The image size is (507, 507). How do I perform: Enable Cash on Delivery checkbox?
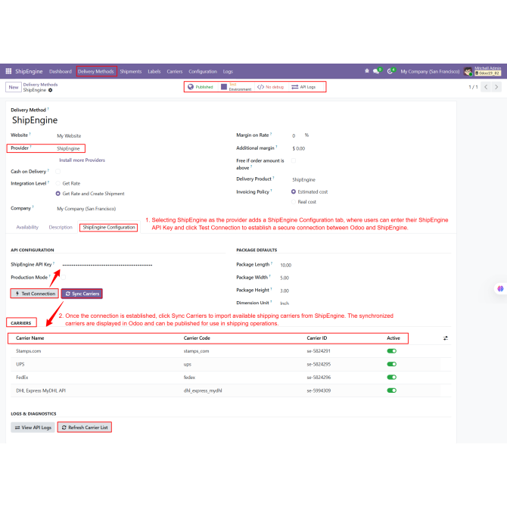click(x=58, y=171)
